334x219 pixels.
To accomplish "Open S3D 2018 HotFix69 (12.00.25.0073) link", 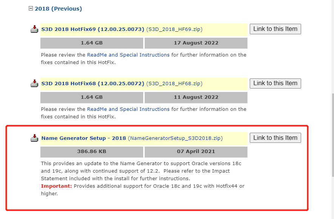I will pos(93,29).
